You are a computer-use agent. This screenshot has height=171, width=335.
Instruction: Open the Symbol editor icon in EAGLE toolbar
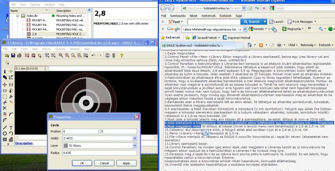[x=39, y=56]
